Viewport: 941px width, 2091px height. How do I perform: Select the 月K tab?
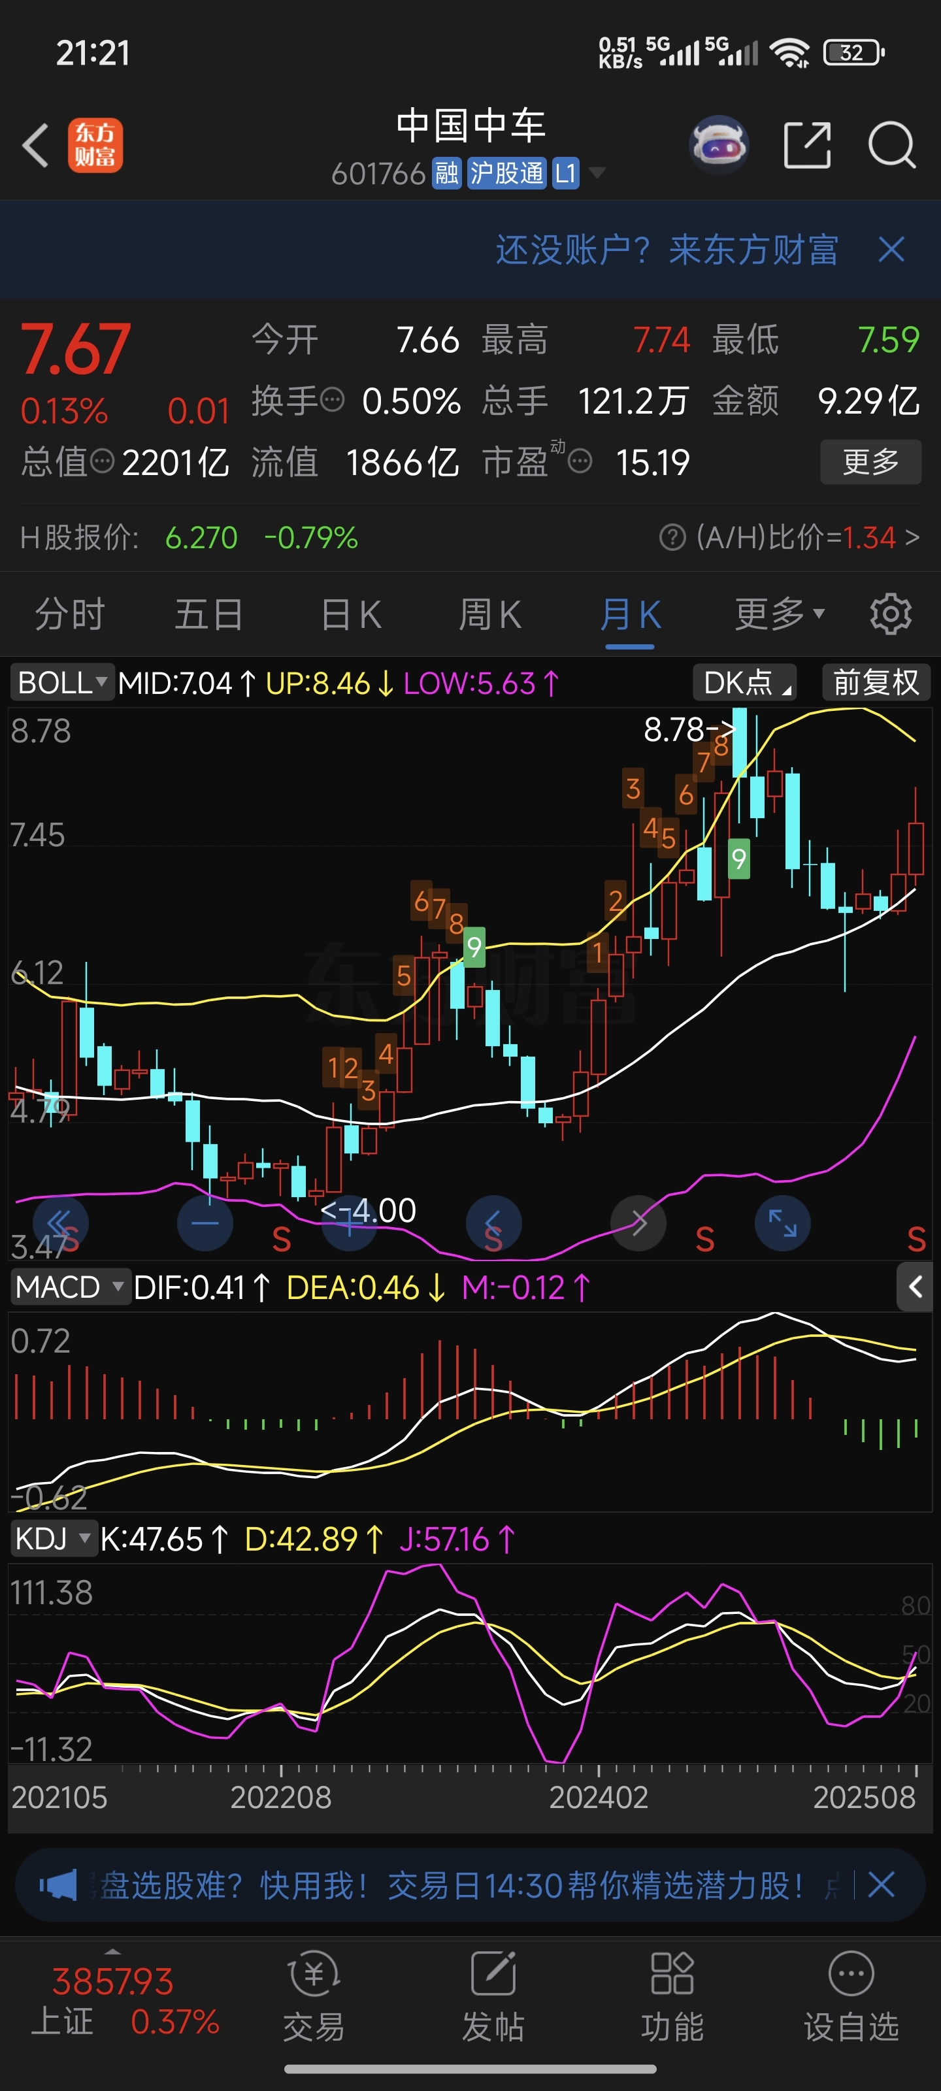pyautogui.click(x=630, y=614)
